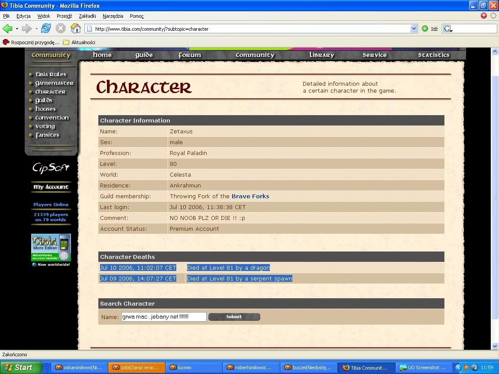This screenshot has width=499, height=374.
Task: Open the Guide section in top navigation
Action: click(144, 55)
